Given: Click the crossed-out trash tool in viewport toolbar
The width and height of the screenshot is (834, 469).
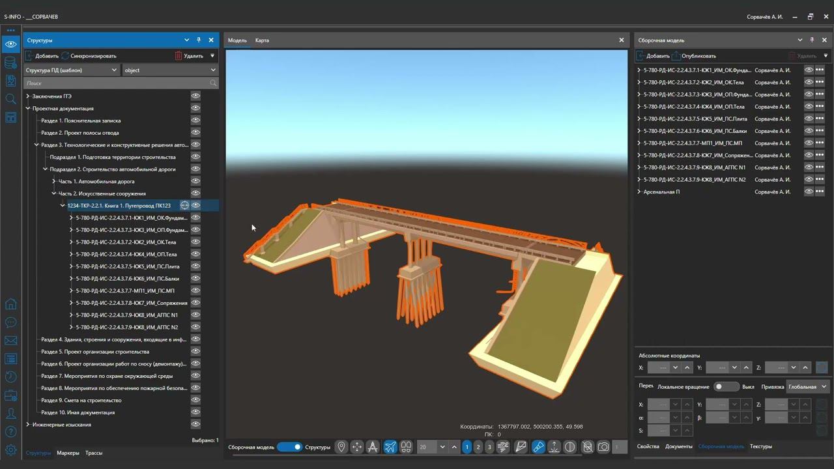Looking at the screenshot, I should pyautogui.click(x=587, y=447).
